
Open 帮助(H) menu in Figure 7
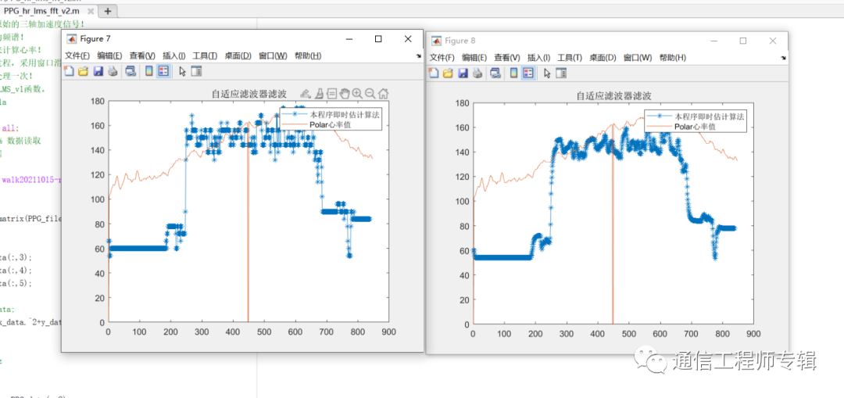click(x=309, y=56)
